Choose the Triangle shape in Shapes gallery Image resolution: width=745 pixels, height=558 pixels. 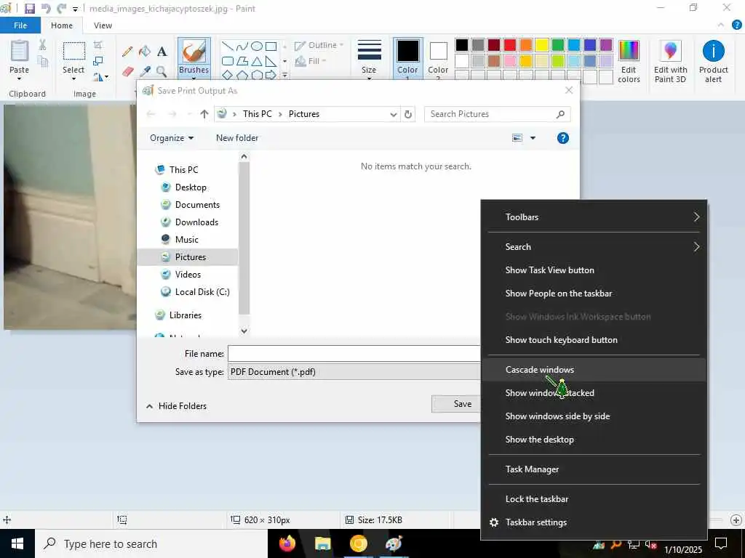click(257, 61)
